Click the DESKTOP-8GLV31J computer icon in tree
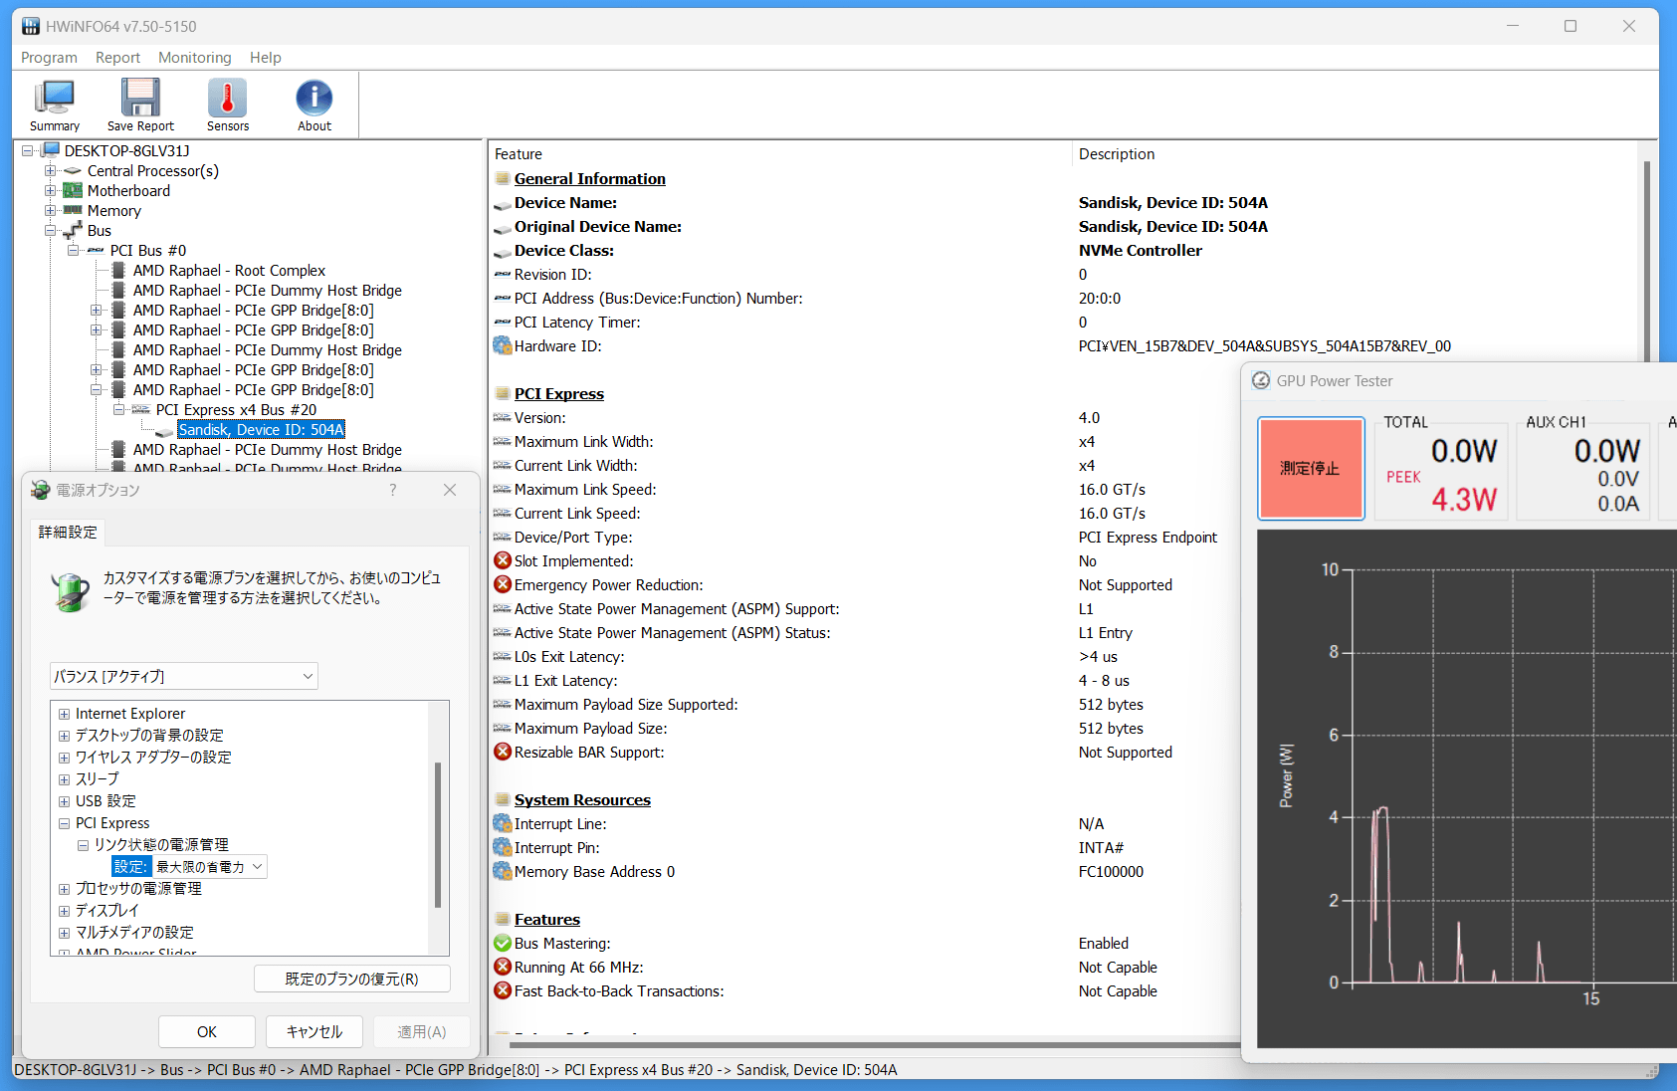 pyautogui.click(x=51, y=150)
